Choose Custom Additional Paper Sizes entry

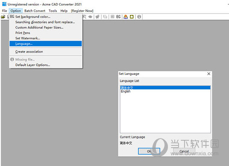point(46,27)
